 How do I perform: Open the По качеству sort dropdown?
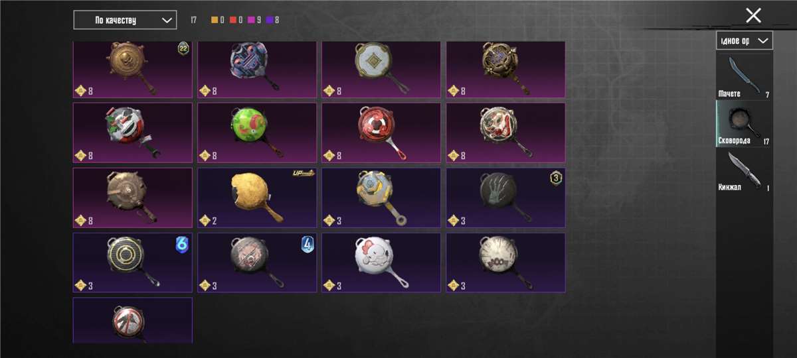click(x=125, y=20)
